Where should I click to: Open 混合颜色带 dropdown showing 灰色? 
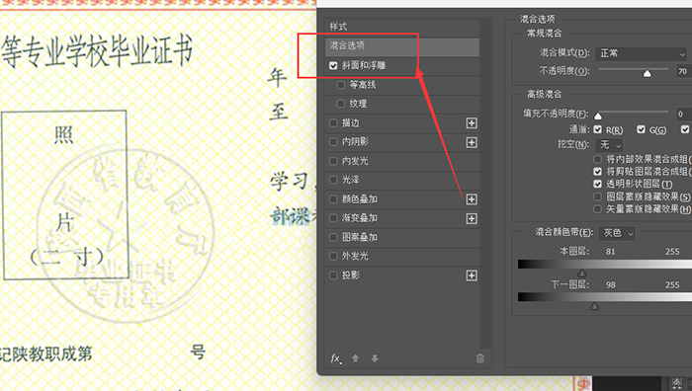tap(618, 233)
